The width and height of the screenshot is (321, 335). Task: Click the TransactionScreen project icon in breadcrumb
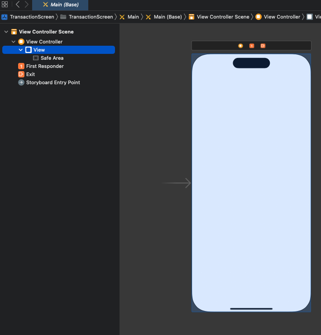click(x=5, y=17)
